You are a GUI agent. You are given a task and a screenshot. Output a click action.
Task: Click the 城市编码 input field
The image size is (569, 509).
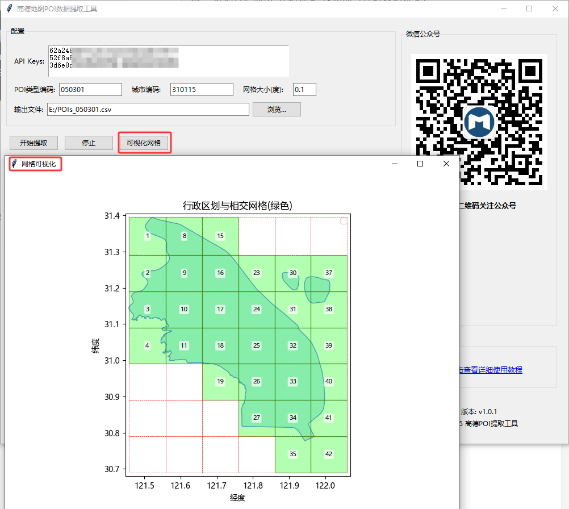[202, 90]
